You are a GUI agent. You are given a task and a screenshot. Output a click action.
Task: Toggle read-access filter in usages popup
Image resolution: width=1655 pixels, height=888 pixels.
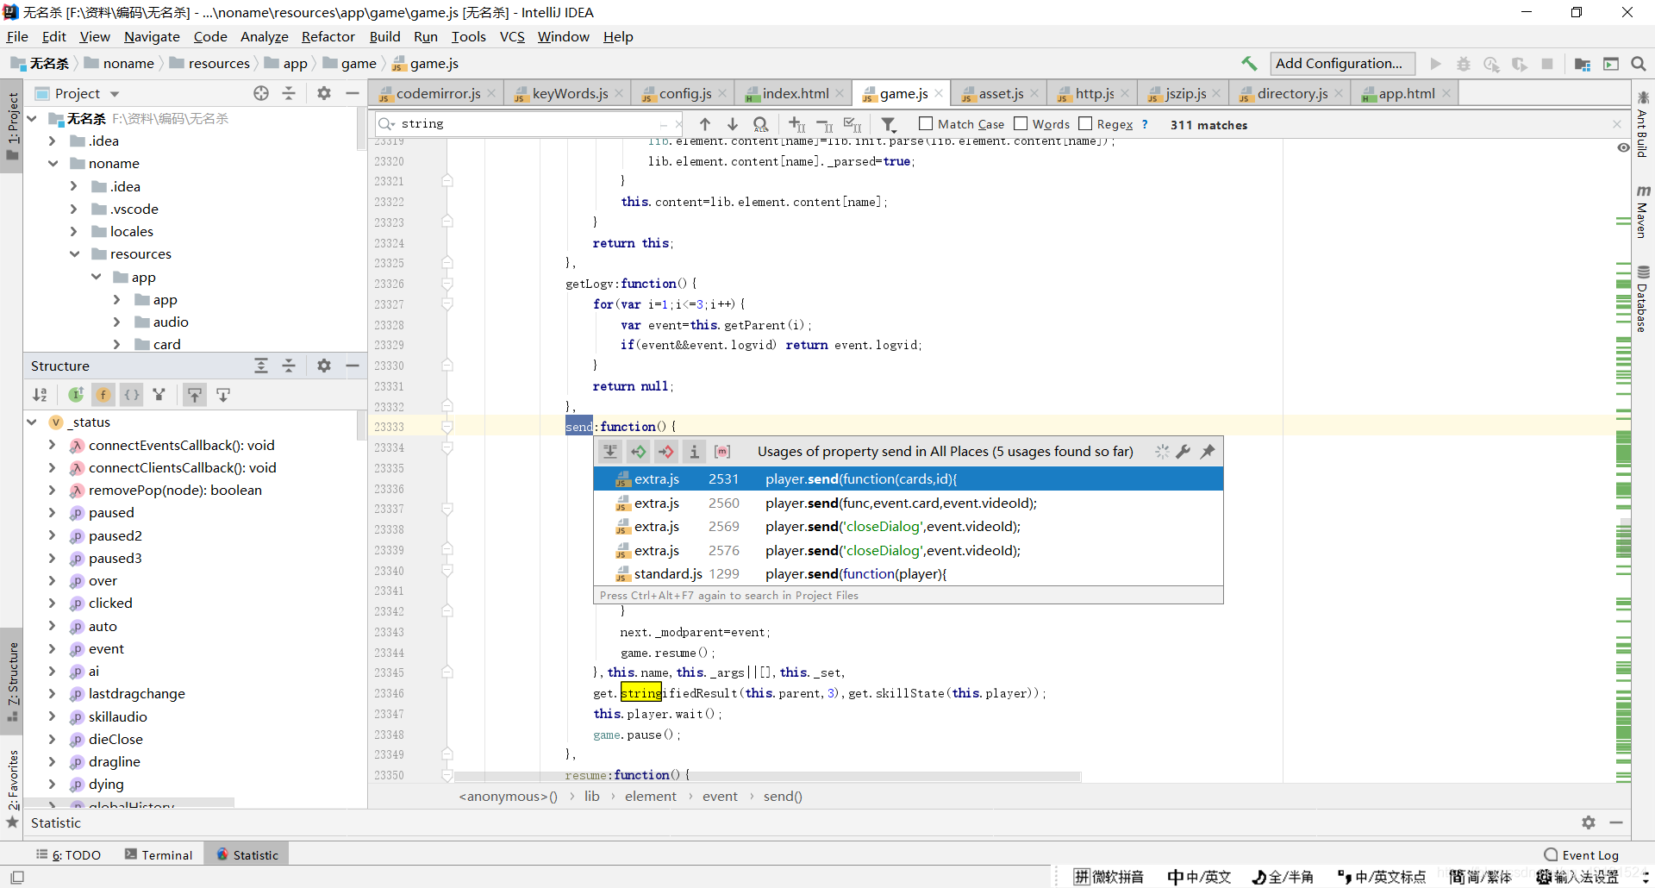pos(638,452)
